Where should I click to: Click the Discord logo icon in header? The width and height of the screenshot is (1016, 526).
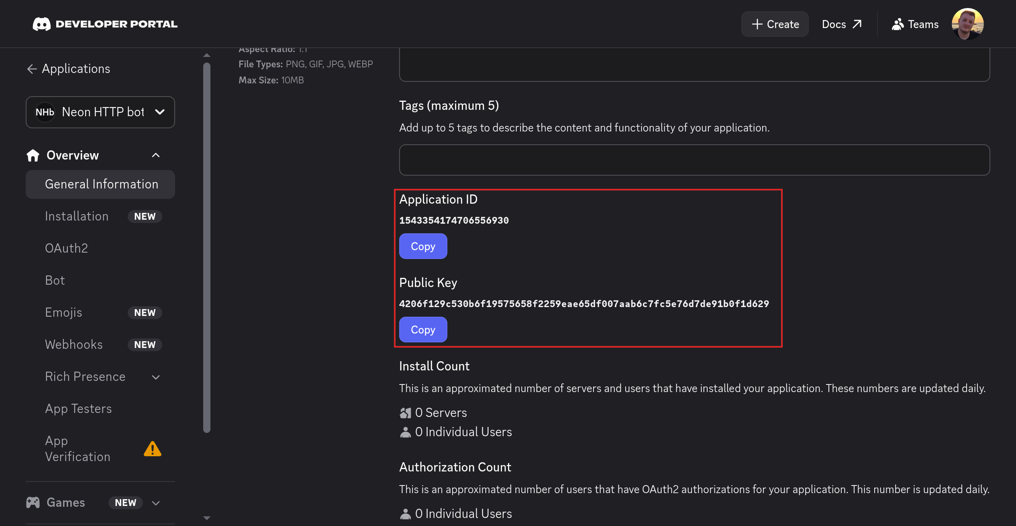pos(42,24)
